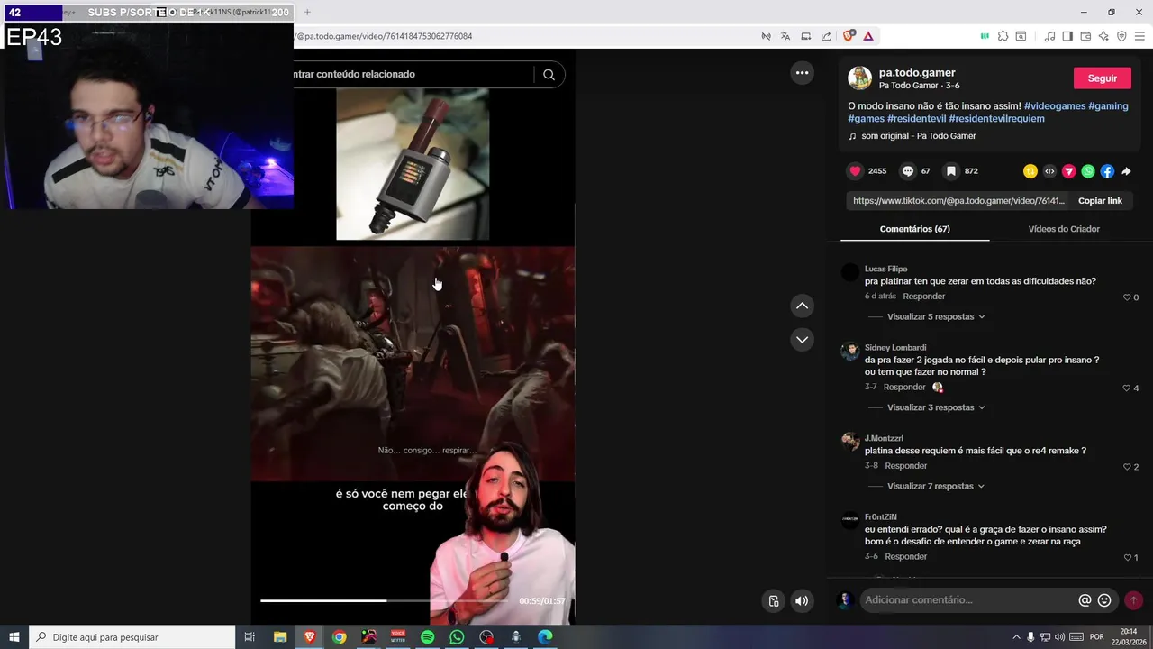Expand 'Visualizar 3 respostas' under Sidney Lombardi
1153x649 pixels.
pos(936,407)
